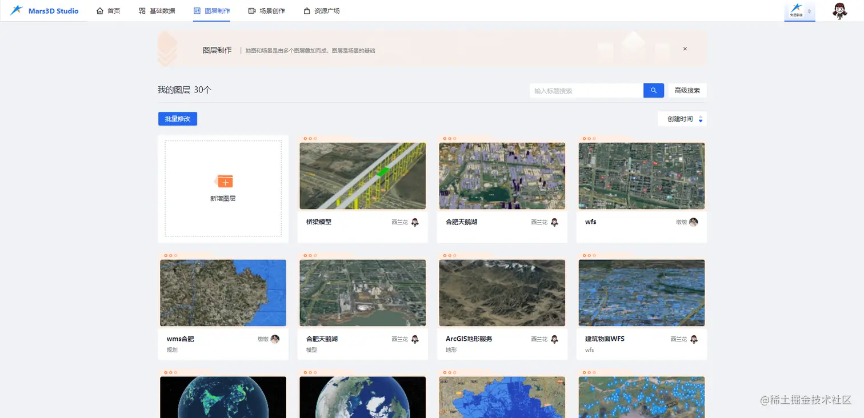Click the author avatar on 建筑物面WFS card
The image size is (864, 418).
[x=694, y=339]
